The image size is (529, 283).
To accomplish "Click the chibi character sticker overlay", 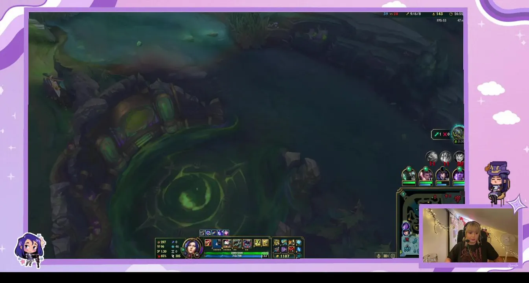I will coord(31,250).
